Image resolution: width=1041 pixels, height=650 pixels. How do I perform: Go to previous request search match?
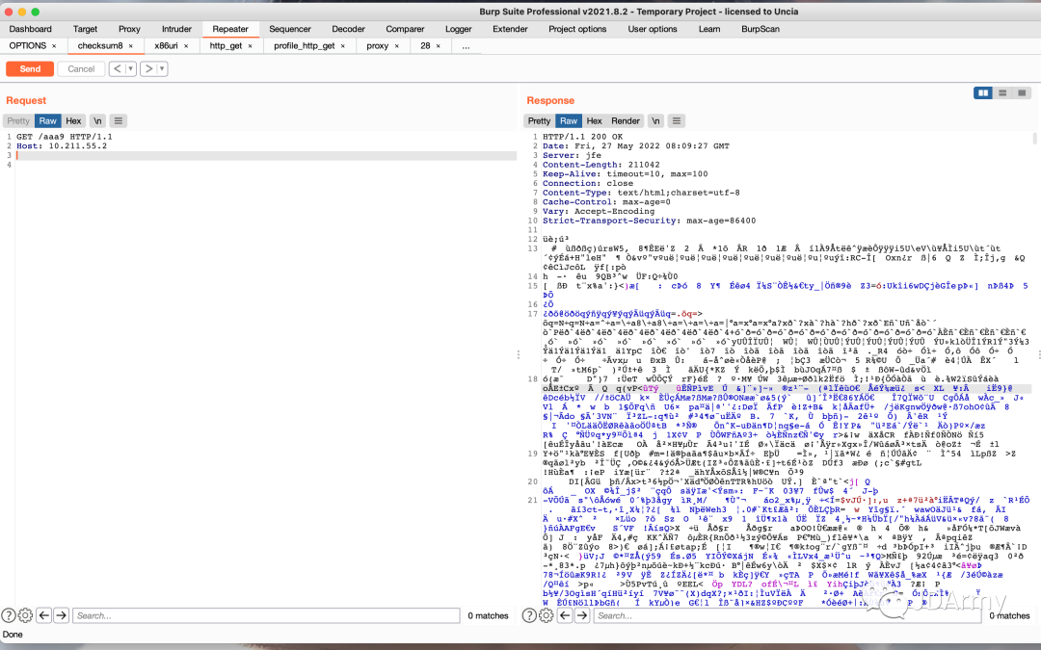[43, 615]
